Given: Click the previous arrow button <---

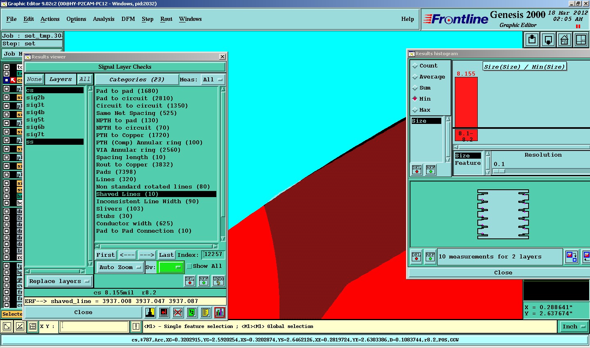Looking at the screenshot, I should click(x=127, y=255).
